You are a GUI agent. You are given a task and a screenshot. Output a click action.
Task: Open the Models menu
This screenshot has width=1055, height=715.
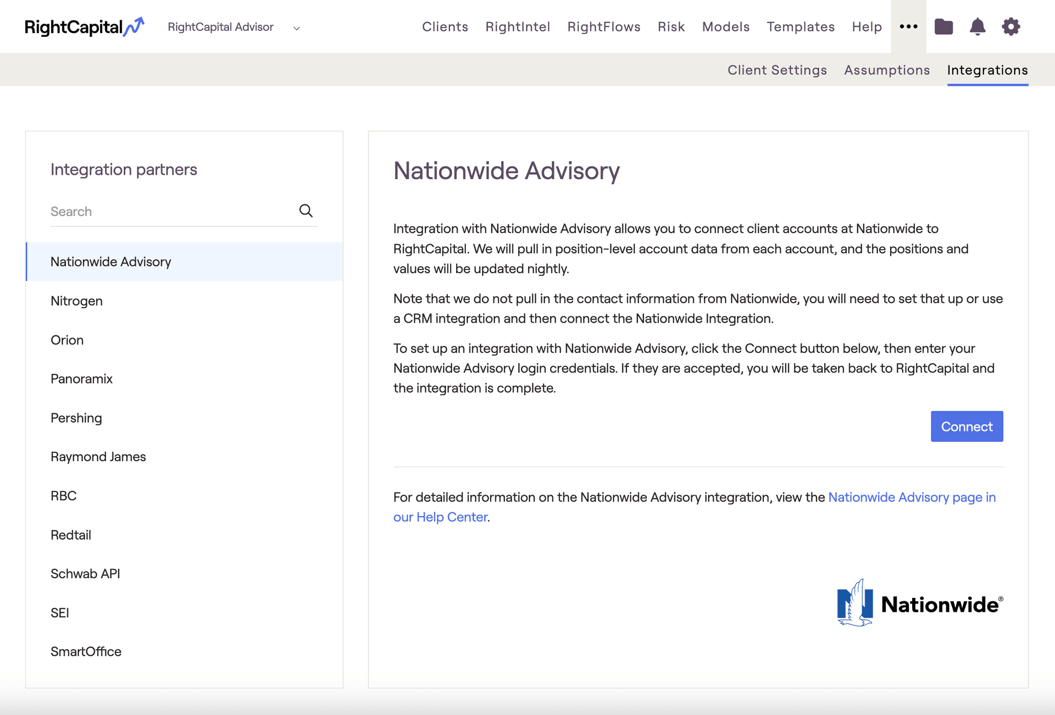coord(725,26)
